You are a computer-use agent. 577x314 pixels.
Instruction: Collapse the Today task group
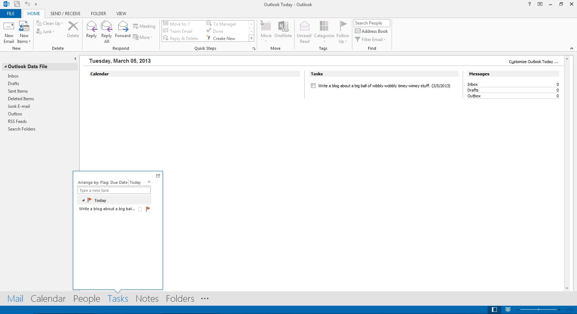pyautogui.click(x=83, y=200)
